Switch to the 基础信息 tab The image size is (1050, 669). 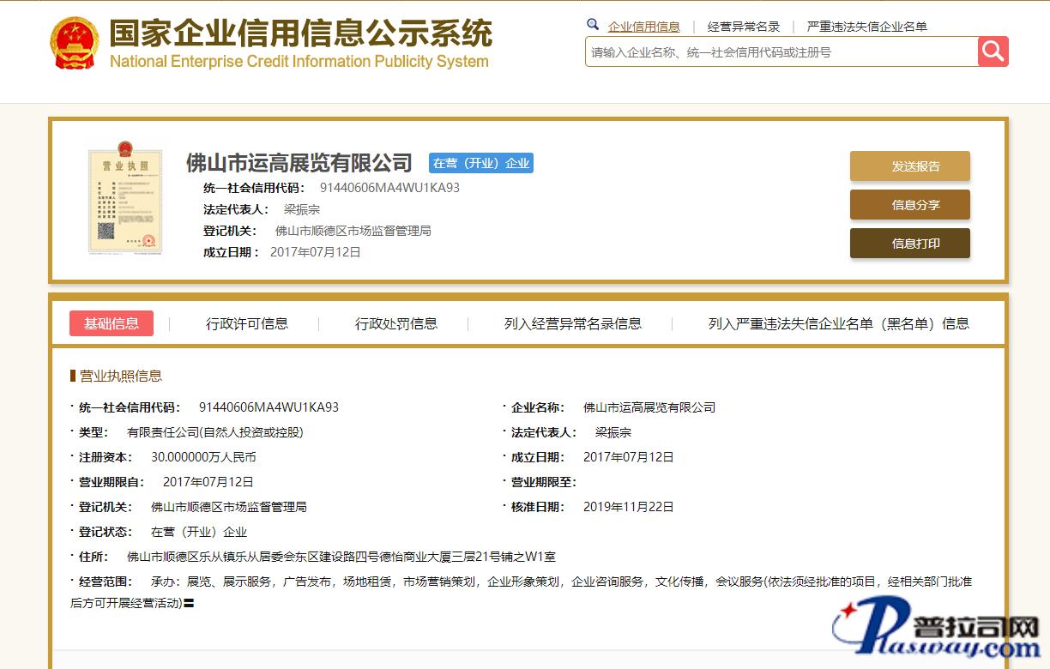coord(112,323)
